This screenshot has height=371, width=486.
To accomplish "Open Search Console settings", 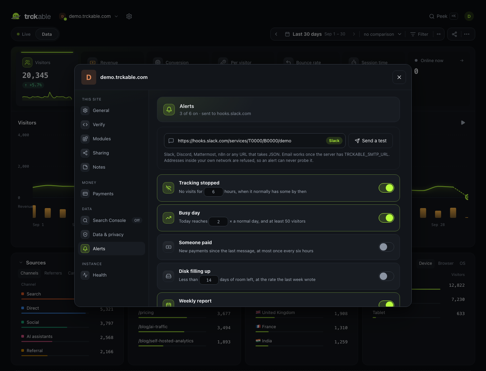I will coord(111,220).
